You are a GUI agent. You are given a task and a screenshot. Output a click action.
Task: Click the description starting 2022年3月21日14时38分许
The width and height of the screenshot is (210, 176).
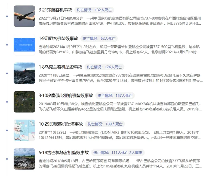[x=120, y=21]
